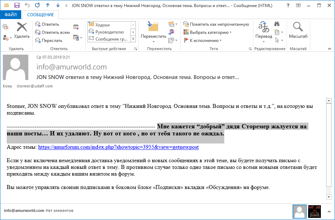Viewport: 335px width, 220px height.
Task: Click the Save icon in the quick access toolbar
Action: 16,6
